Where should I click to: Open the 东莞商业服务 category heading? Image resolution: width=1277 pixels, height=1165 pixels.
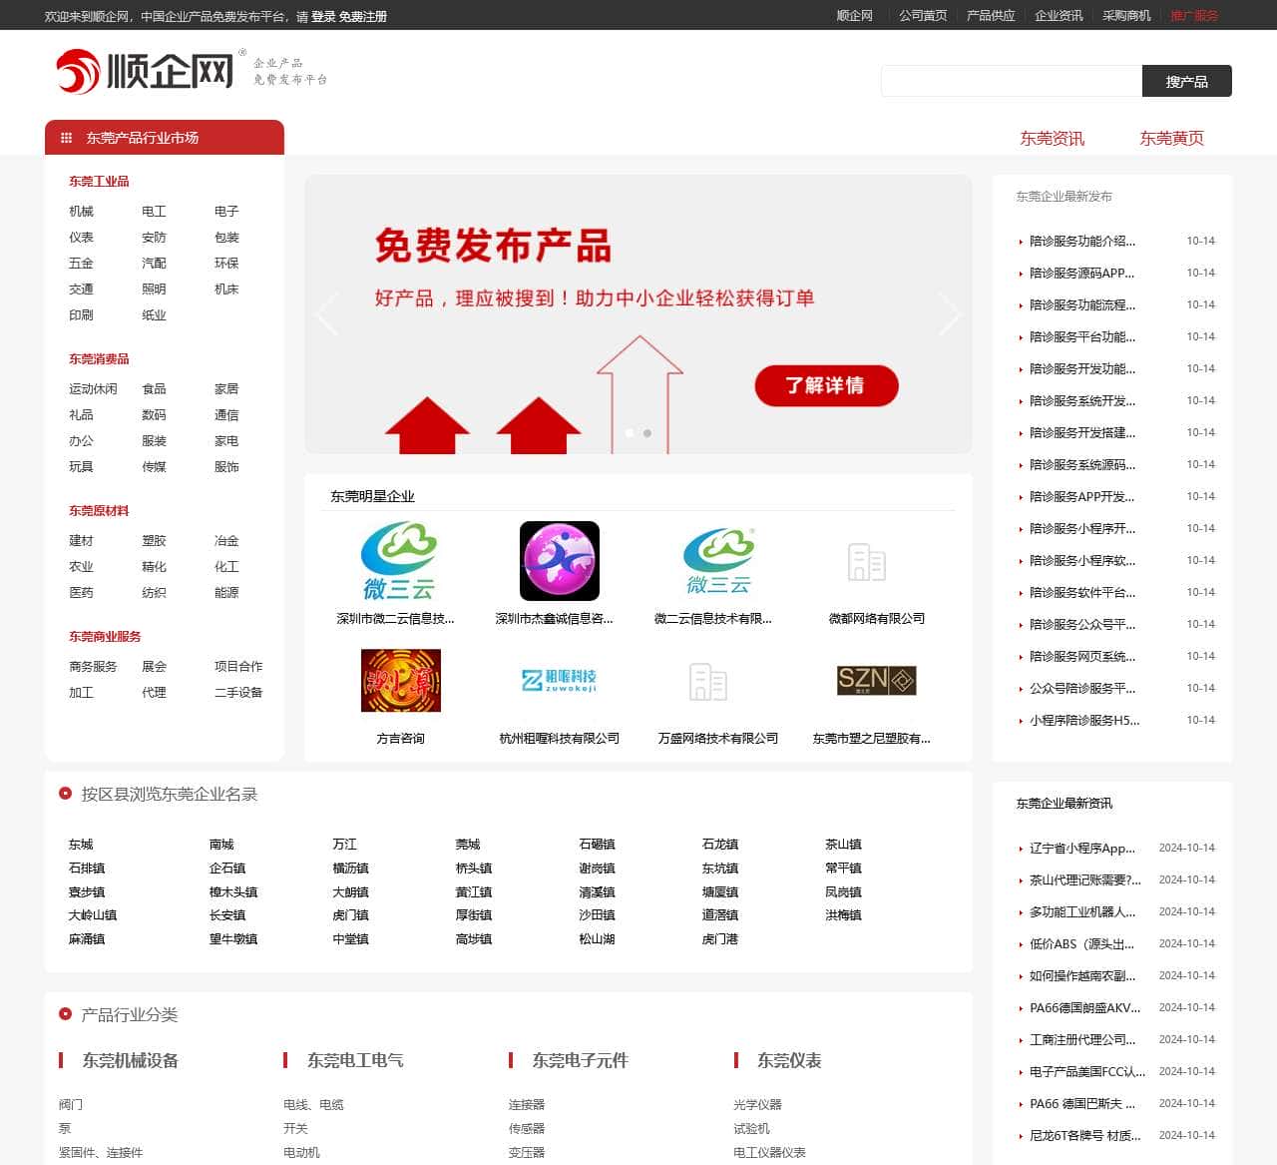coord(105,637)
